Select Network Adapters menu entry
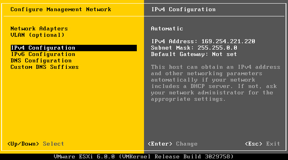Image resolution: width=288 pixels, height=160 pixels. click(39, 28)
